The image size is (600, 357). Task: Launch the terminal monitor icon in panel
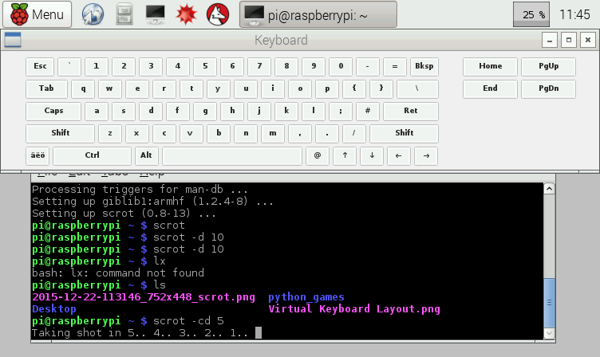pos(156,14)
